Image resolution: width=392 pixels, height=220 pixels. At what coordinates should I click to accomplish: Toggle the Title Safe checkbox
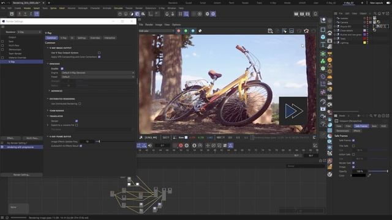coord(353,146)
